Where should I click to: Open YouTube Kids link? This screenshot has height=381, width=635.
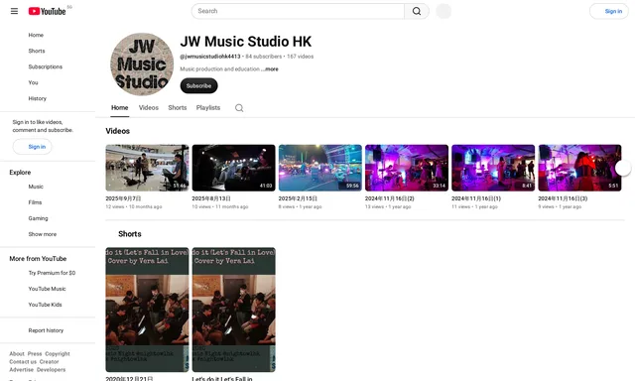[x=45, y=305]
